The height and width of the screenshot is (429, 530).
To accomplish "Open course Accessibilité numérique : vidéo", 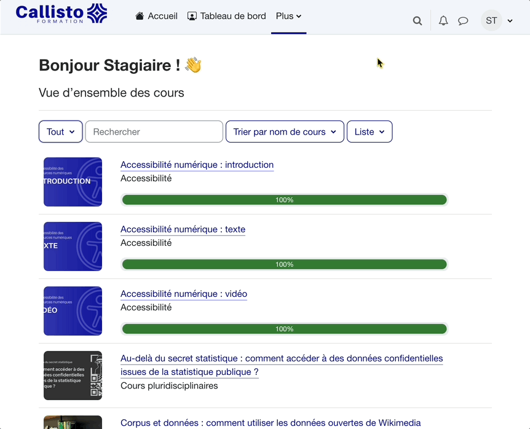I will (x=183, y=294).
